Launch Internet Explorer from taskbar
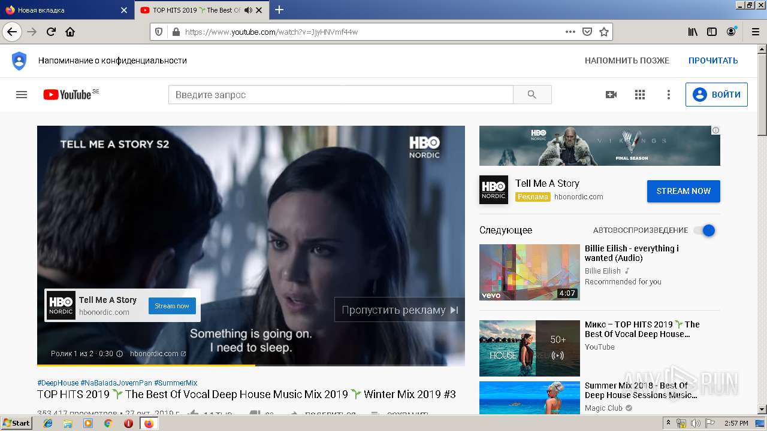 pyautogui.click(x=48, y=423)
